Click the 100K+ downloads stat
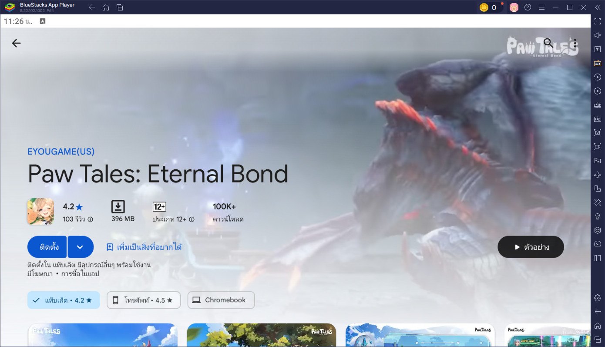The height and width of the screenshot is (347, 605). point(228,212)
